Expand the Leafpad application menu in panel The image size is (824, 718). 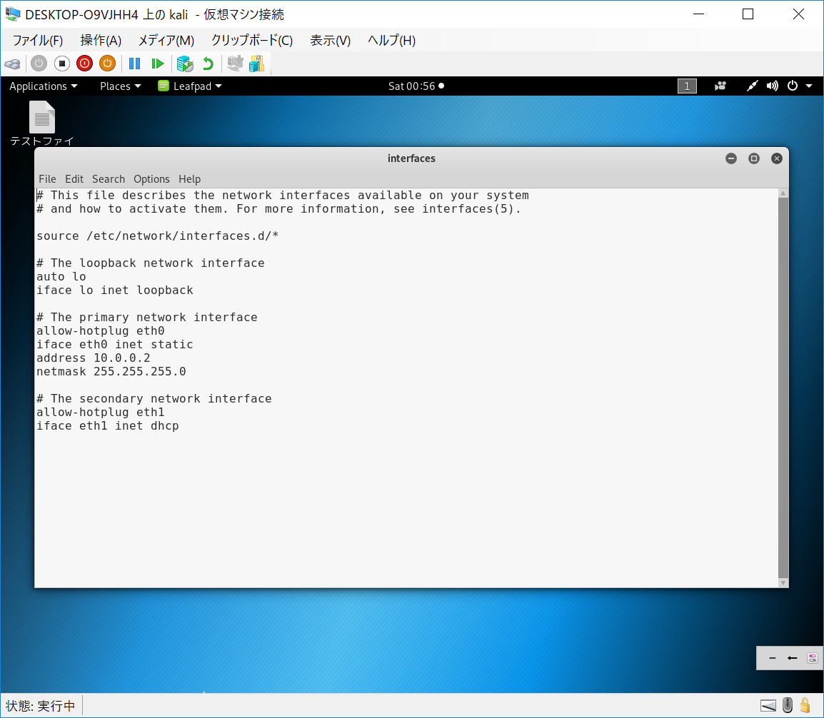[190, 86]
